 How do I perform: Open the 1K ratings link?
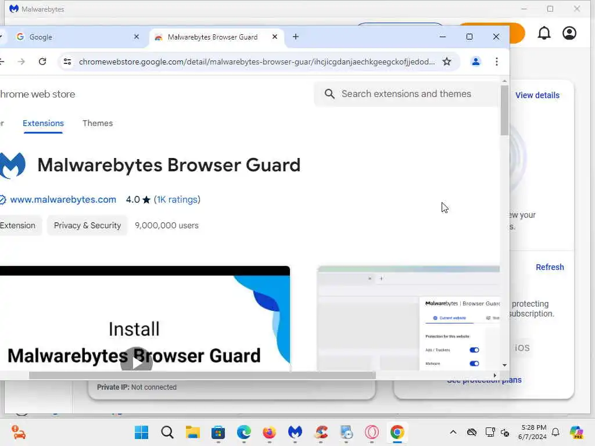[177, 200]
